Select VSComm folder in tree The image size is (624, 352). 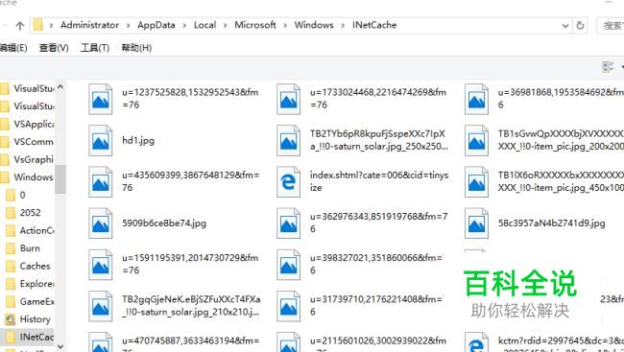tap(27, 142)
